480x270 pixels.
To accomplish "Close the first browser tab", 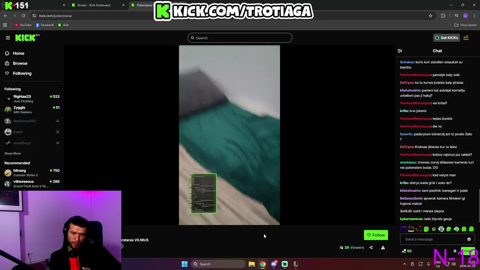I will tap(64, 5).
